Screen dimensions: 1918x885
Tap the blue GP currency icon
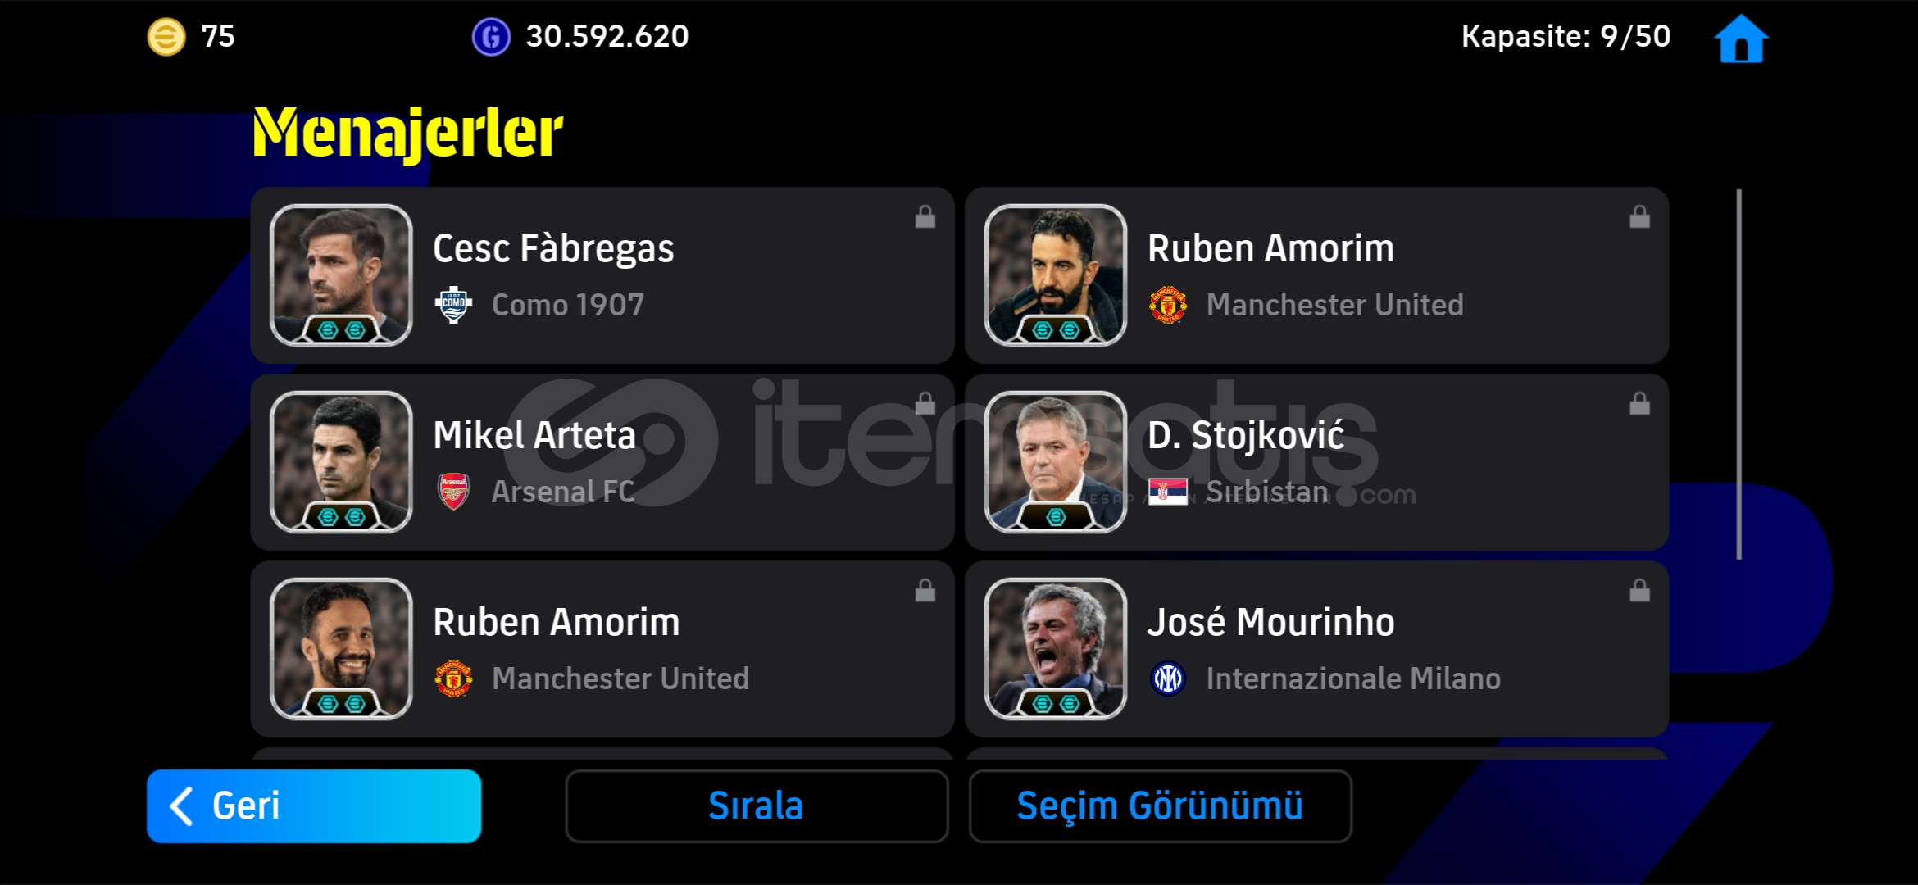click(x=491, y=37)
